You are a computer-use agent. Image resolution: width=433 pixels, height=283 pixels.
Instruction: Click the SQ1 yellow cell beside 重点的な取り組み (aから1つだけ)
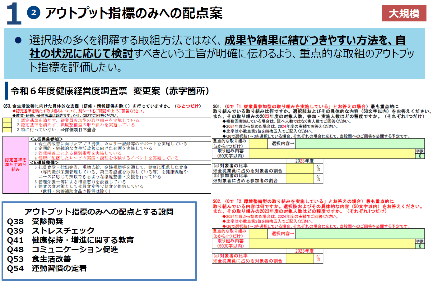(x=258, y=144)
